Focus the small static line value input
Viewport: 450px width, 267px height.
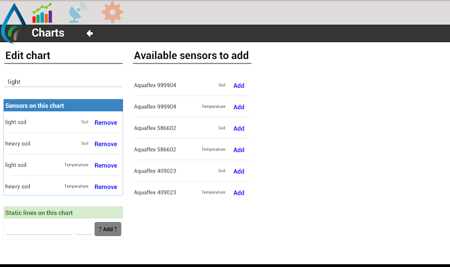click(83, 229)
